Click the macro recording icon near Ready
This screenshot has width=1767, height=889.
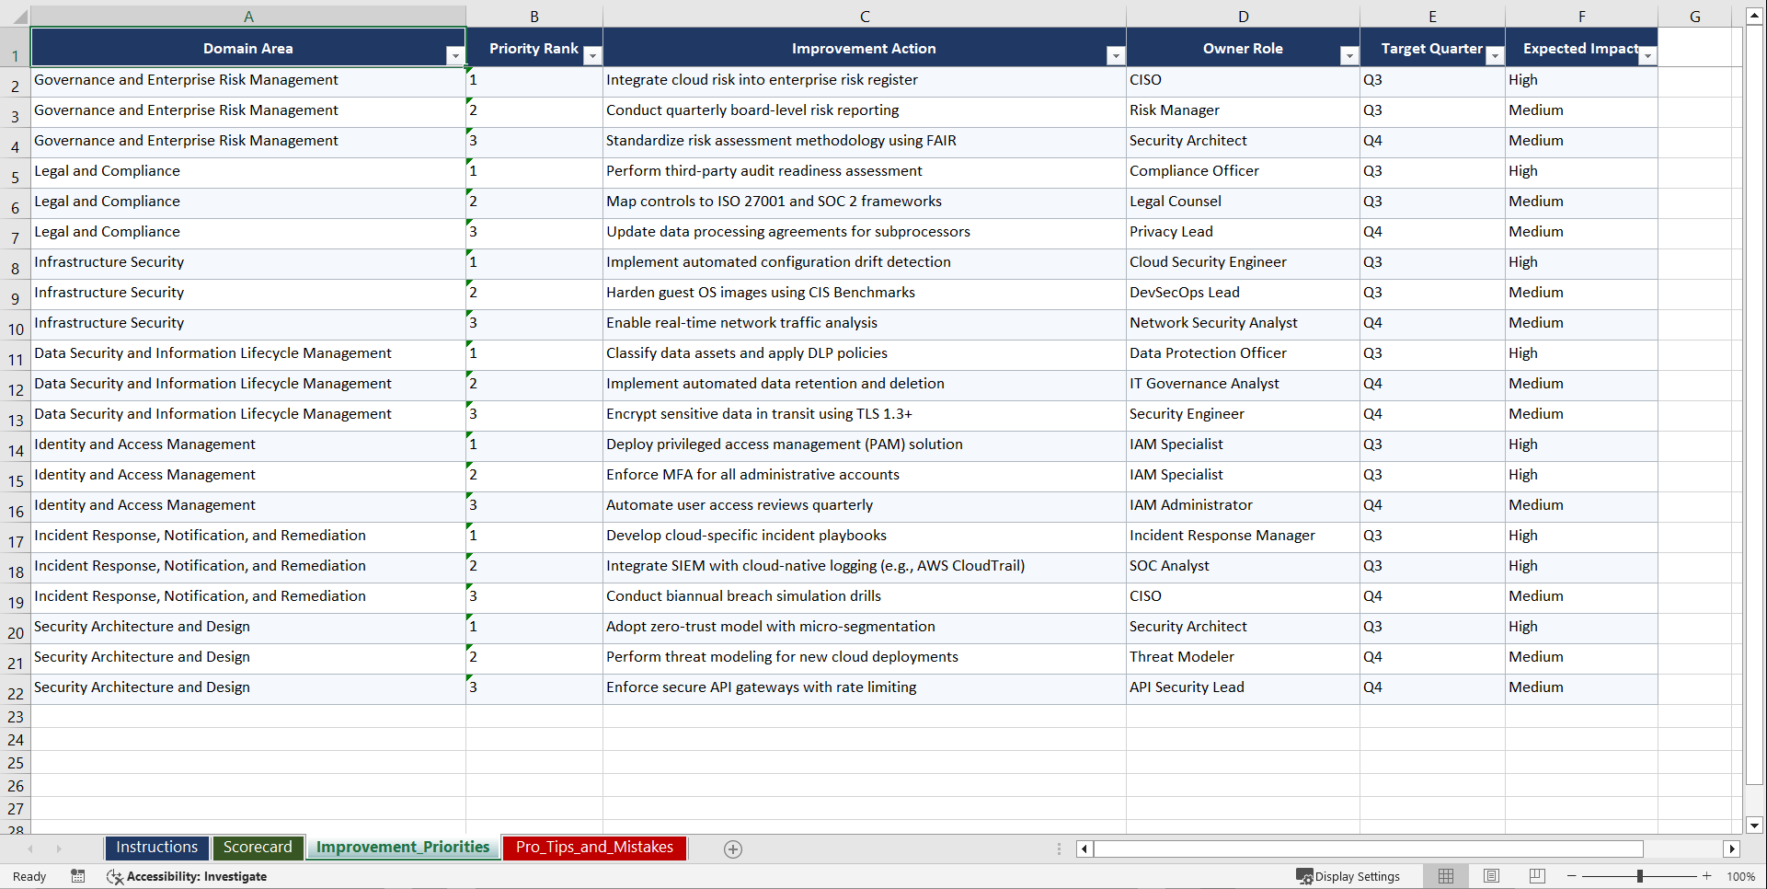pos(78,876)
